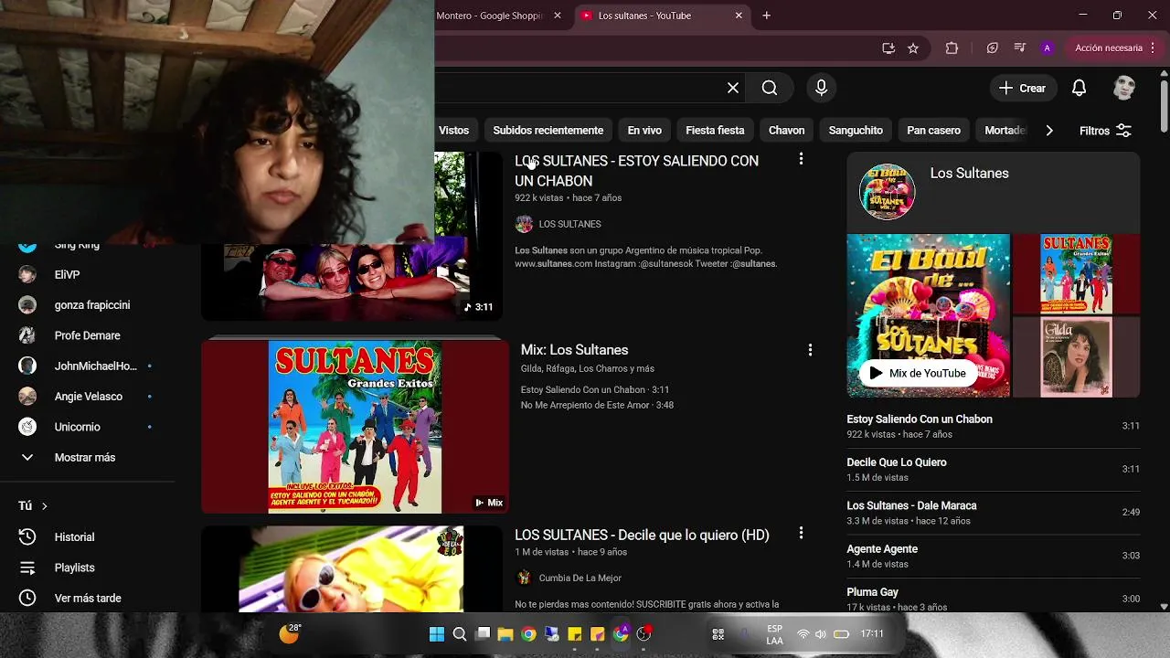Play the Mix de YouTube
1170x658 pixels.
point(917,373)
